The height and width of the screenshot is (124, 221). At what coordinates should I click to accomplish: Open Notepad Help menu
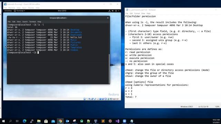148,13
